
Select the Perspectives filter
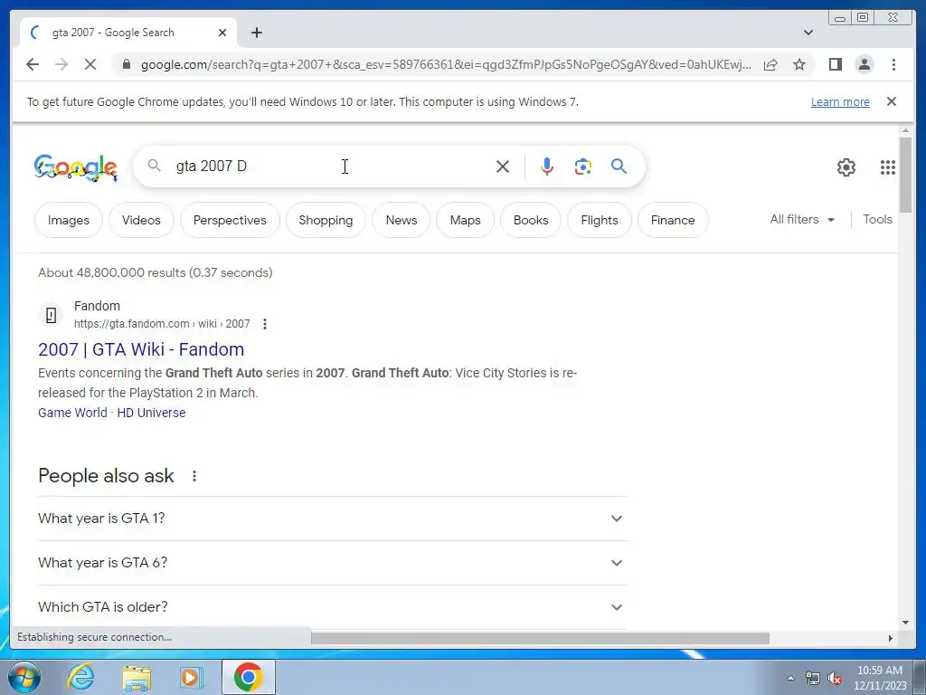(x=230, y=220)
